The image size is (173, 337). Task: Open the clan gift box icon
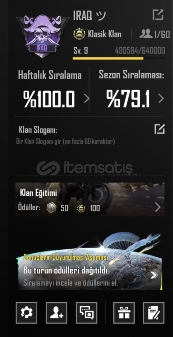tap(124, 313)
